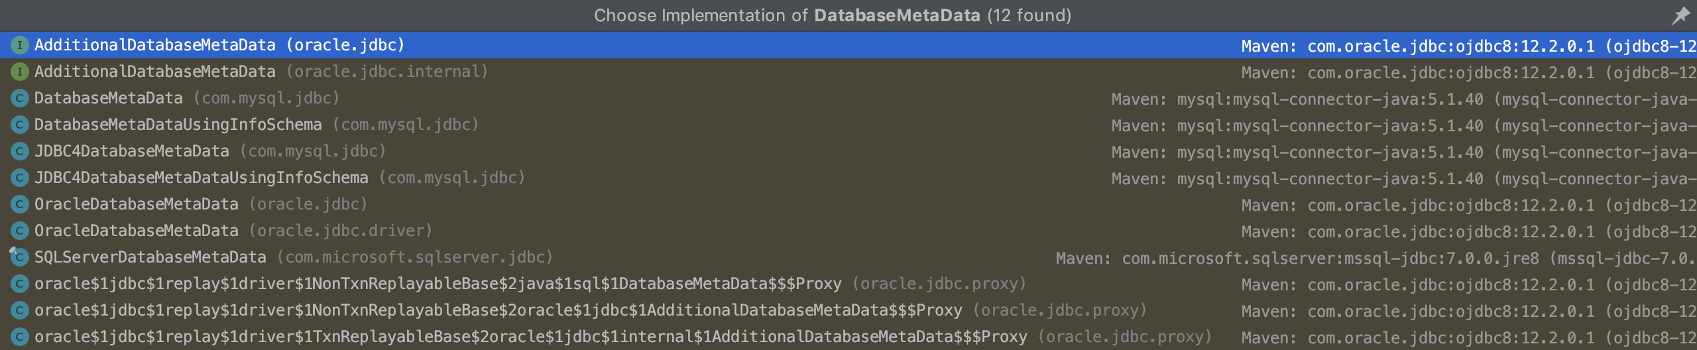Image resolution: width=1697 pixels, height=350 pixels.
Task: Click interface icon of oracle.jdbc.internal AdditionalDatabaseMetaData
Action: pos(20,72)
